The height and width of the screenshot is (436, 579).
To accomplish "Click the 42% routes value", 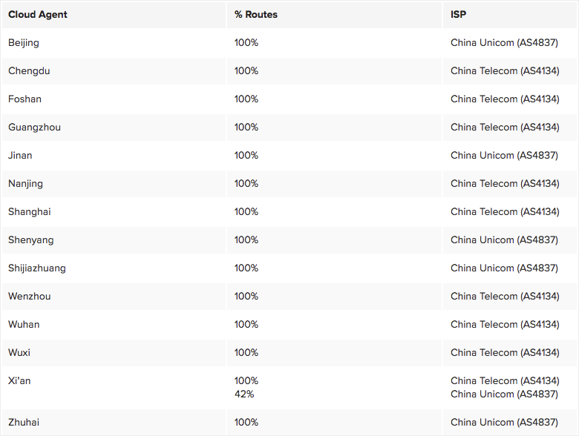I will coord(244,394).
